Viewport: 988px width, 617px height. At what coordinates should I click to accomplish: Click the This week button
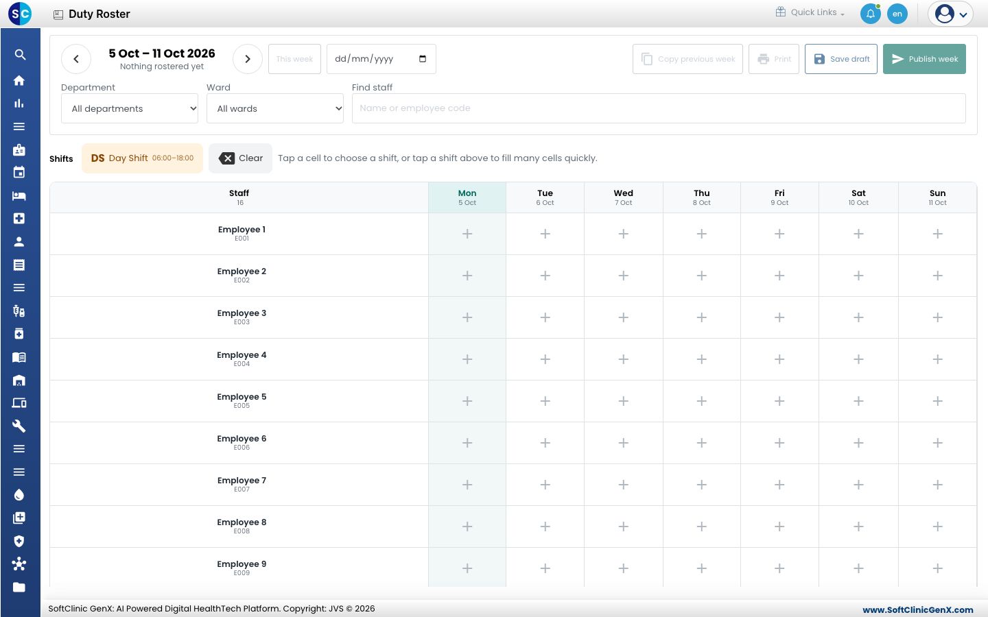(x=294, y=59)
